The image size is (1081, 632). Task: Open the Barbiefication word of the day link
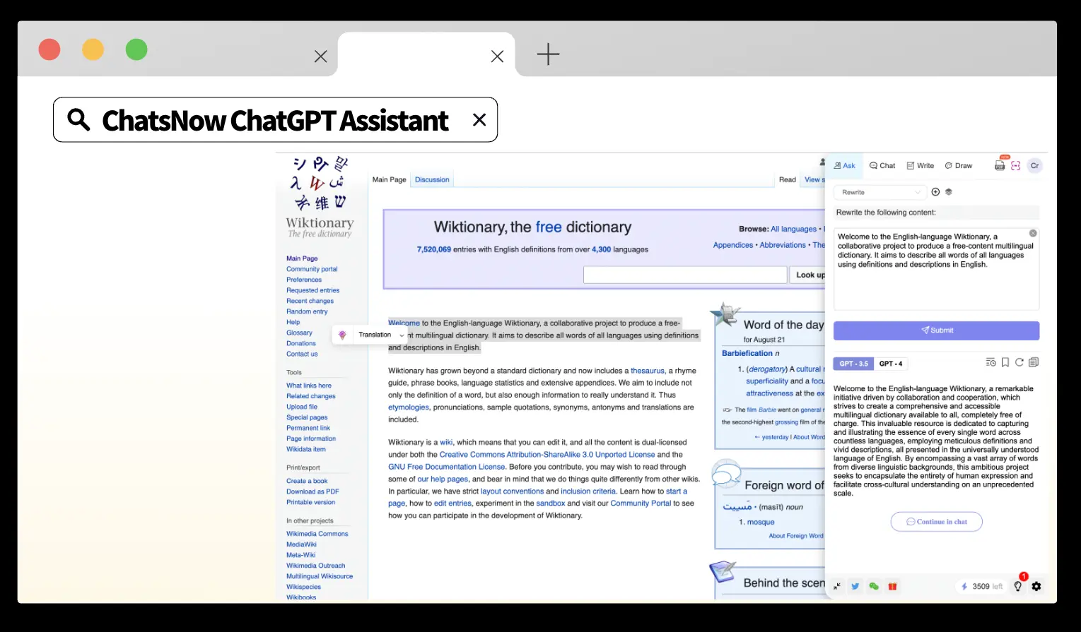click(x=747, y=353)
